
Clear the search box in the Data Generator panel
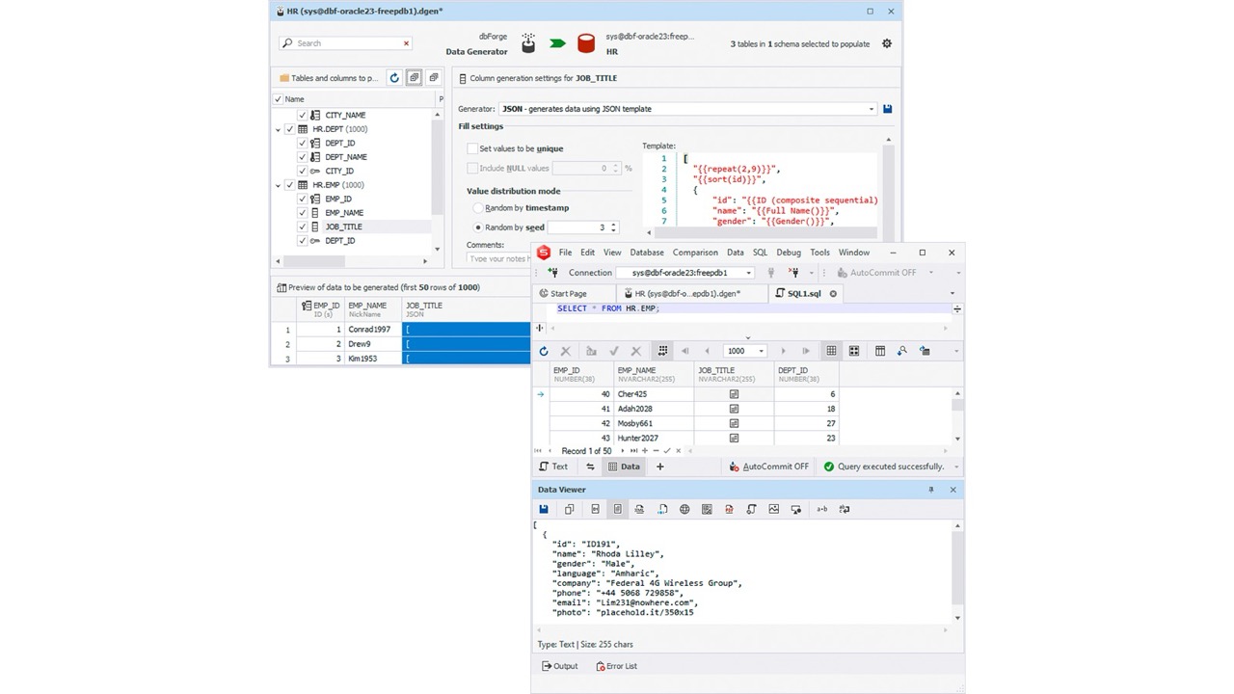click(x=406, y=43)
